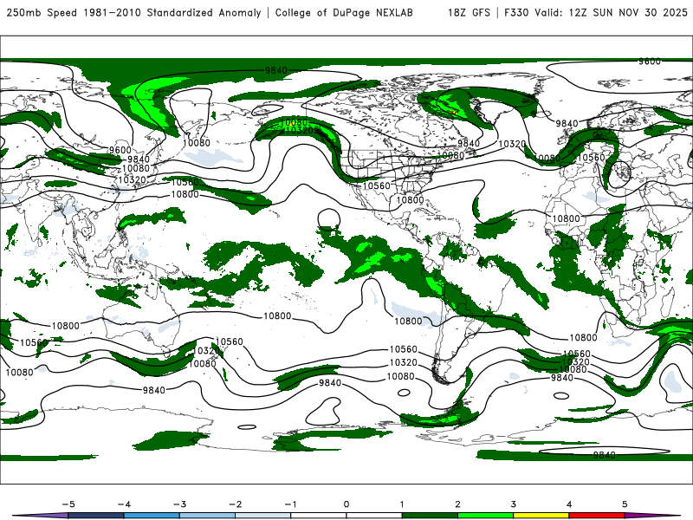Click the '18Z GFS' model label
This screenshot has height=520, width=693.
click(469, 12)
